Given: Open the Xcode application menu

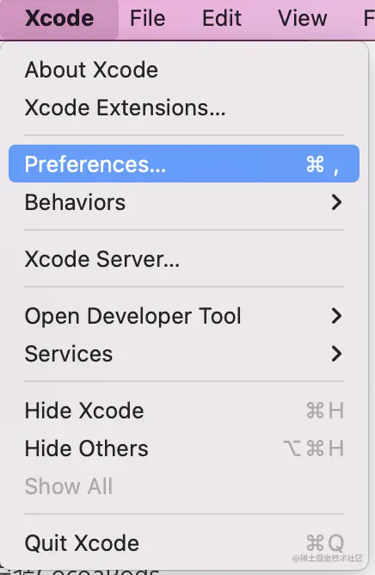Looking at the screenshot, I should click(59, 18).
